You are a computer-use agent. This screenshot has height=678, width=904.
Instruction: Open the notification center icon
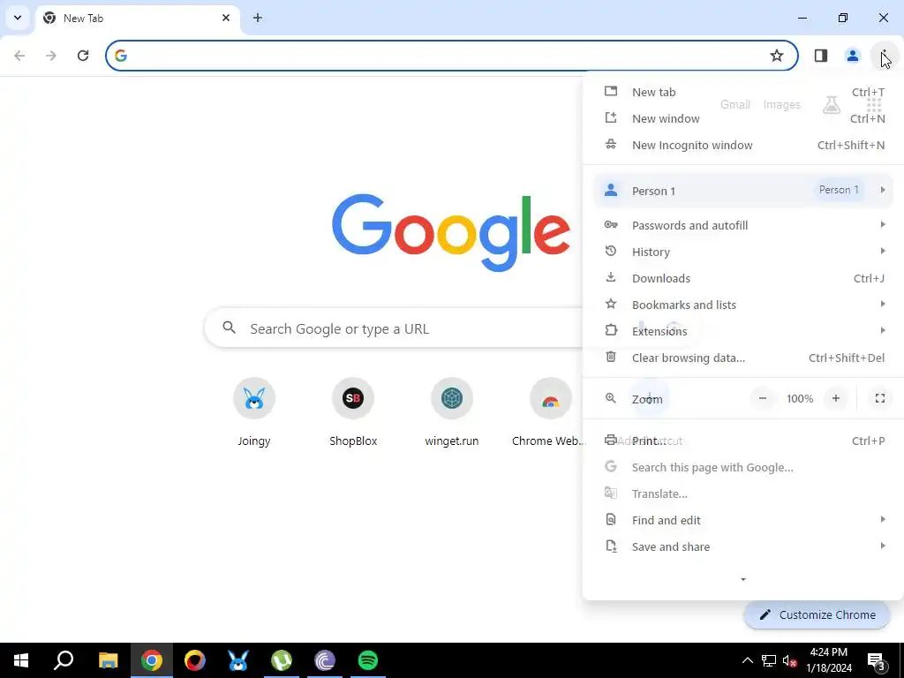pos(877,661)
